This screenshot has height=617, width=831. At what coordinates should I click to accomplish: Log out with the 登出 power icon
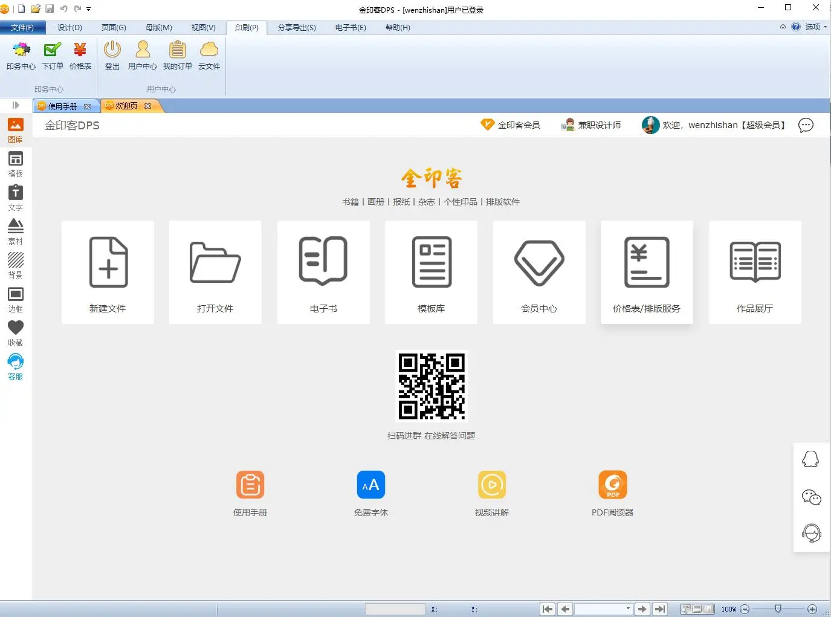point(112,56)
